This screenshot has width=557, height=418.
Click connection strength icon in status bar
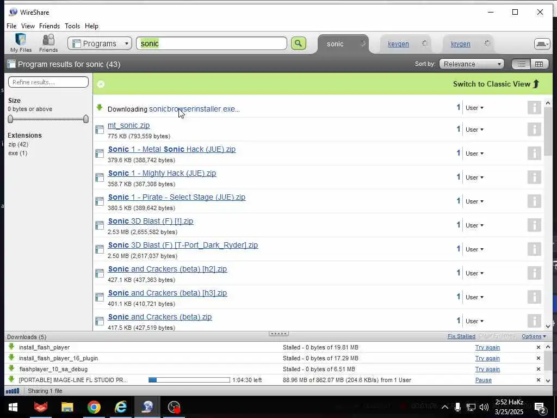pos(13,391)
